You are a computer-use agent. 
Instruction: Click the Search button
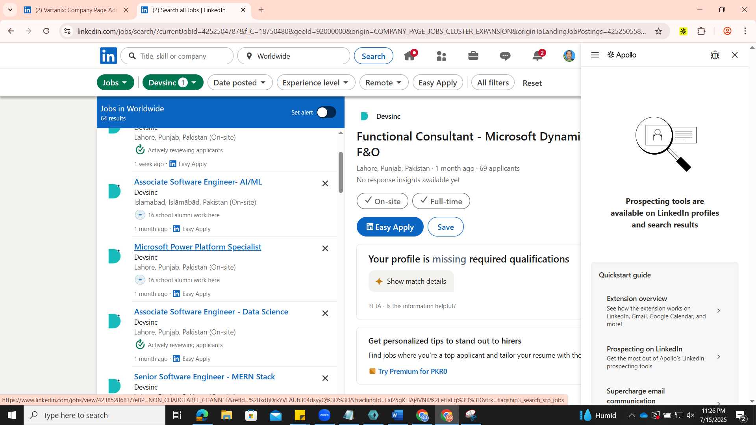(x=373, y=56)
